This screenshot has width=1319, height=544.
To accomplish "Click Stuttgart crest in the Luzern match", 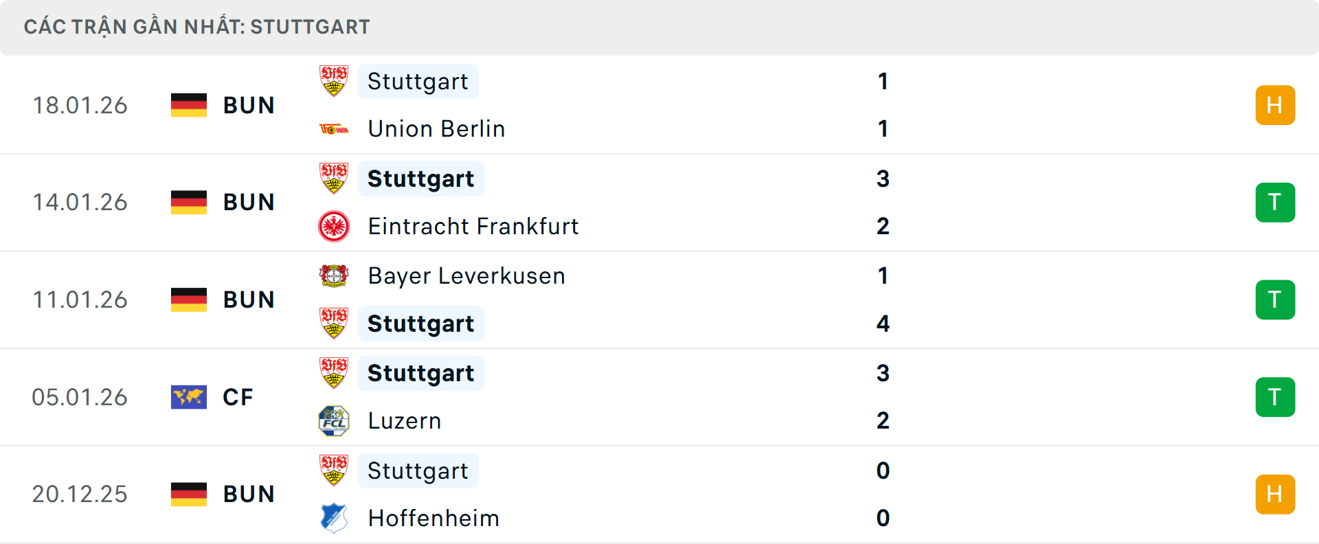I will [334, 373].
